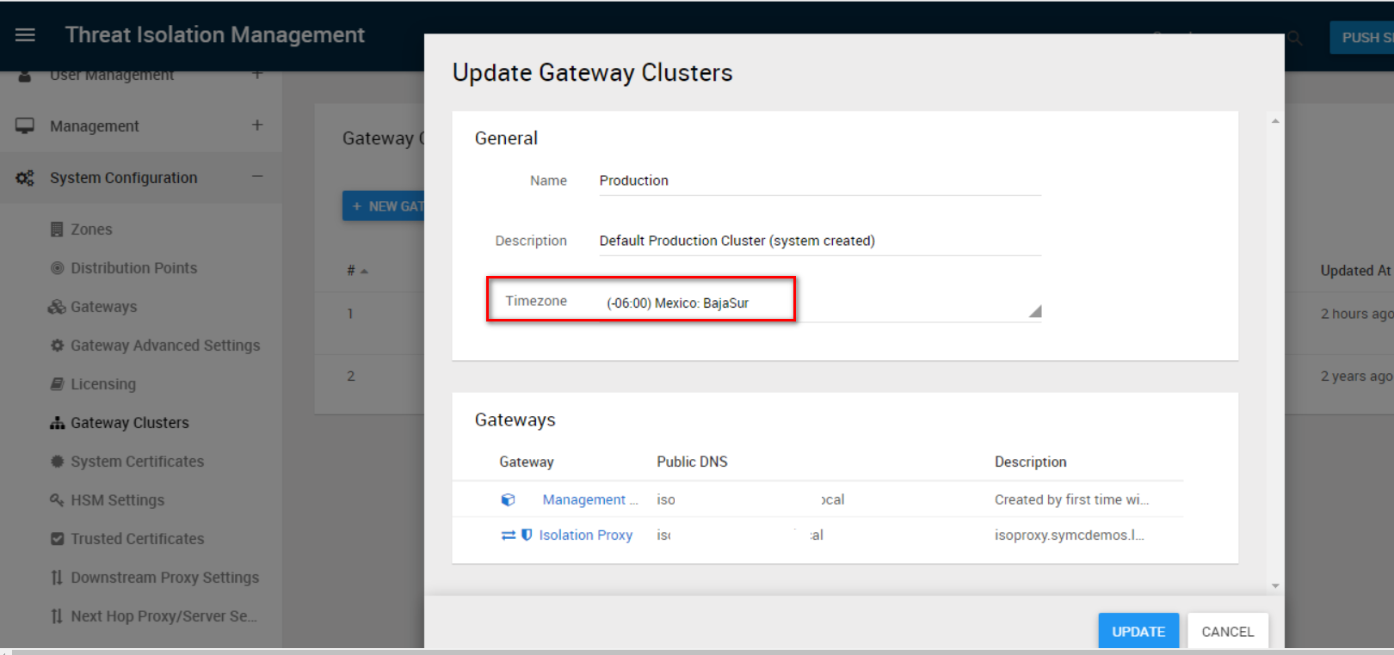Open the Isolation Proxy gateway link
The height and width of the screenshot is (655, 1394).
(x=585, y=535)
